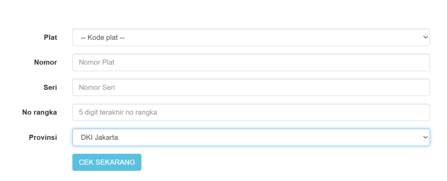This screenshot has height=181, width=447.
Task: Click the "DKI Jakarta" selected value text
Action: coord(99,138)
